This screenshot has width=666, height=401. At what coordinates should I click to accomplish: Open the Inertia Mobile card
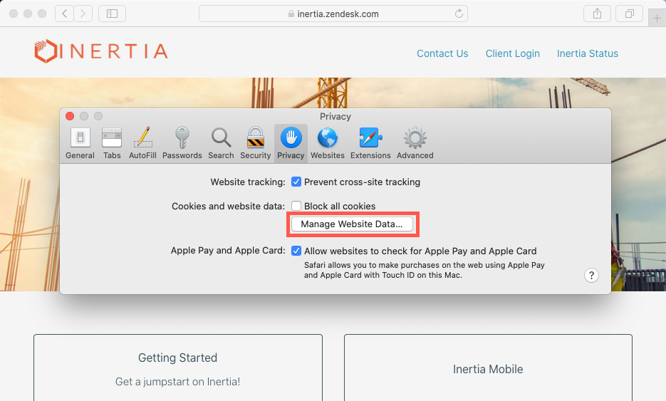(488, 368)
